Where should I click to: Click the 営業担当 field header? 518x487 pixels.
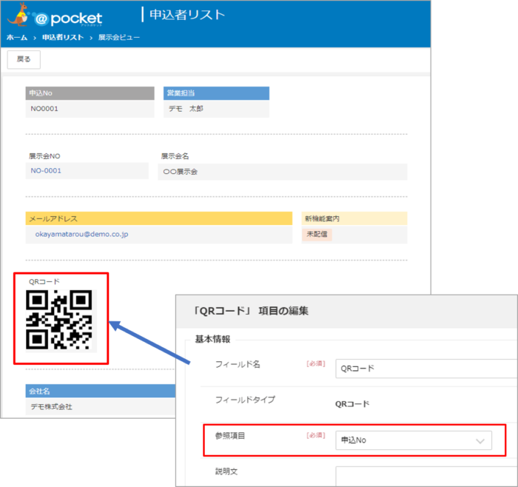216,93
